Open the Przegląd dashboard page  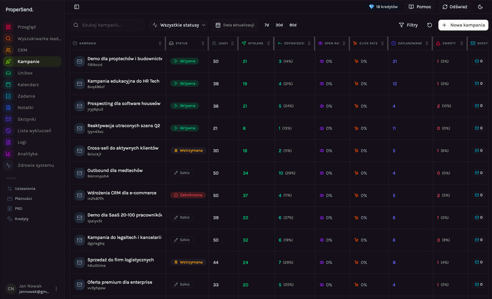coord(32,27)
